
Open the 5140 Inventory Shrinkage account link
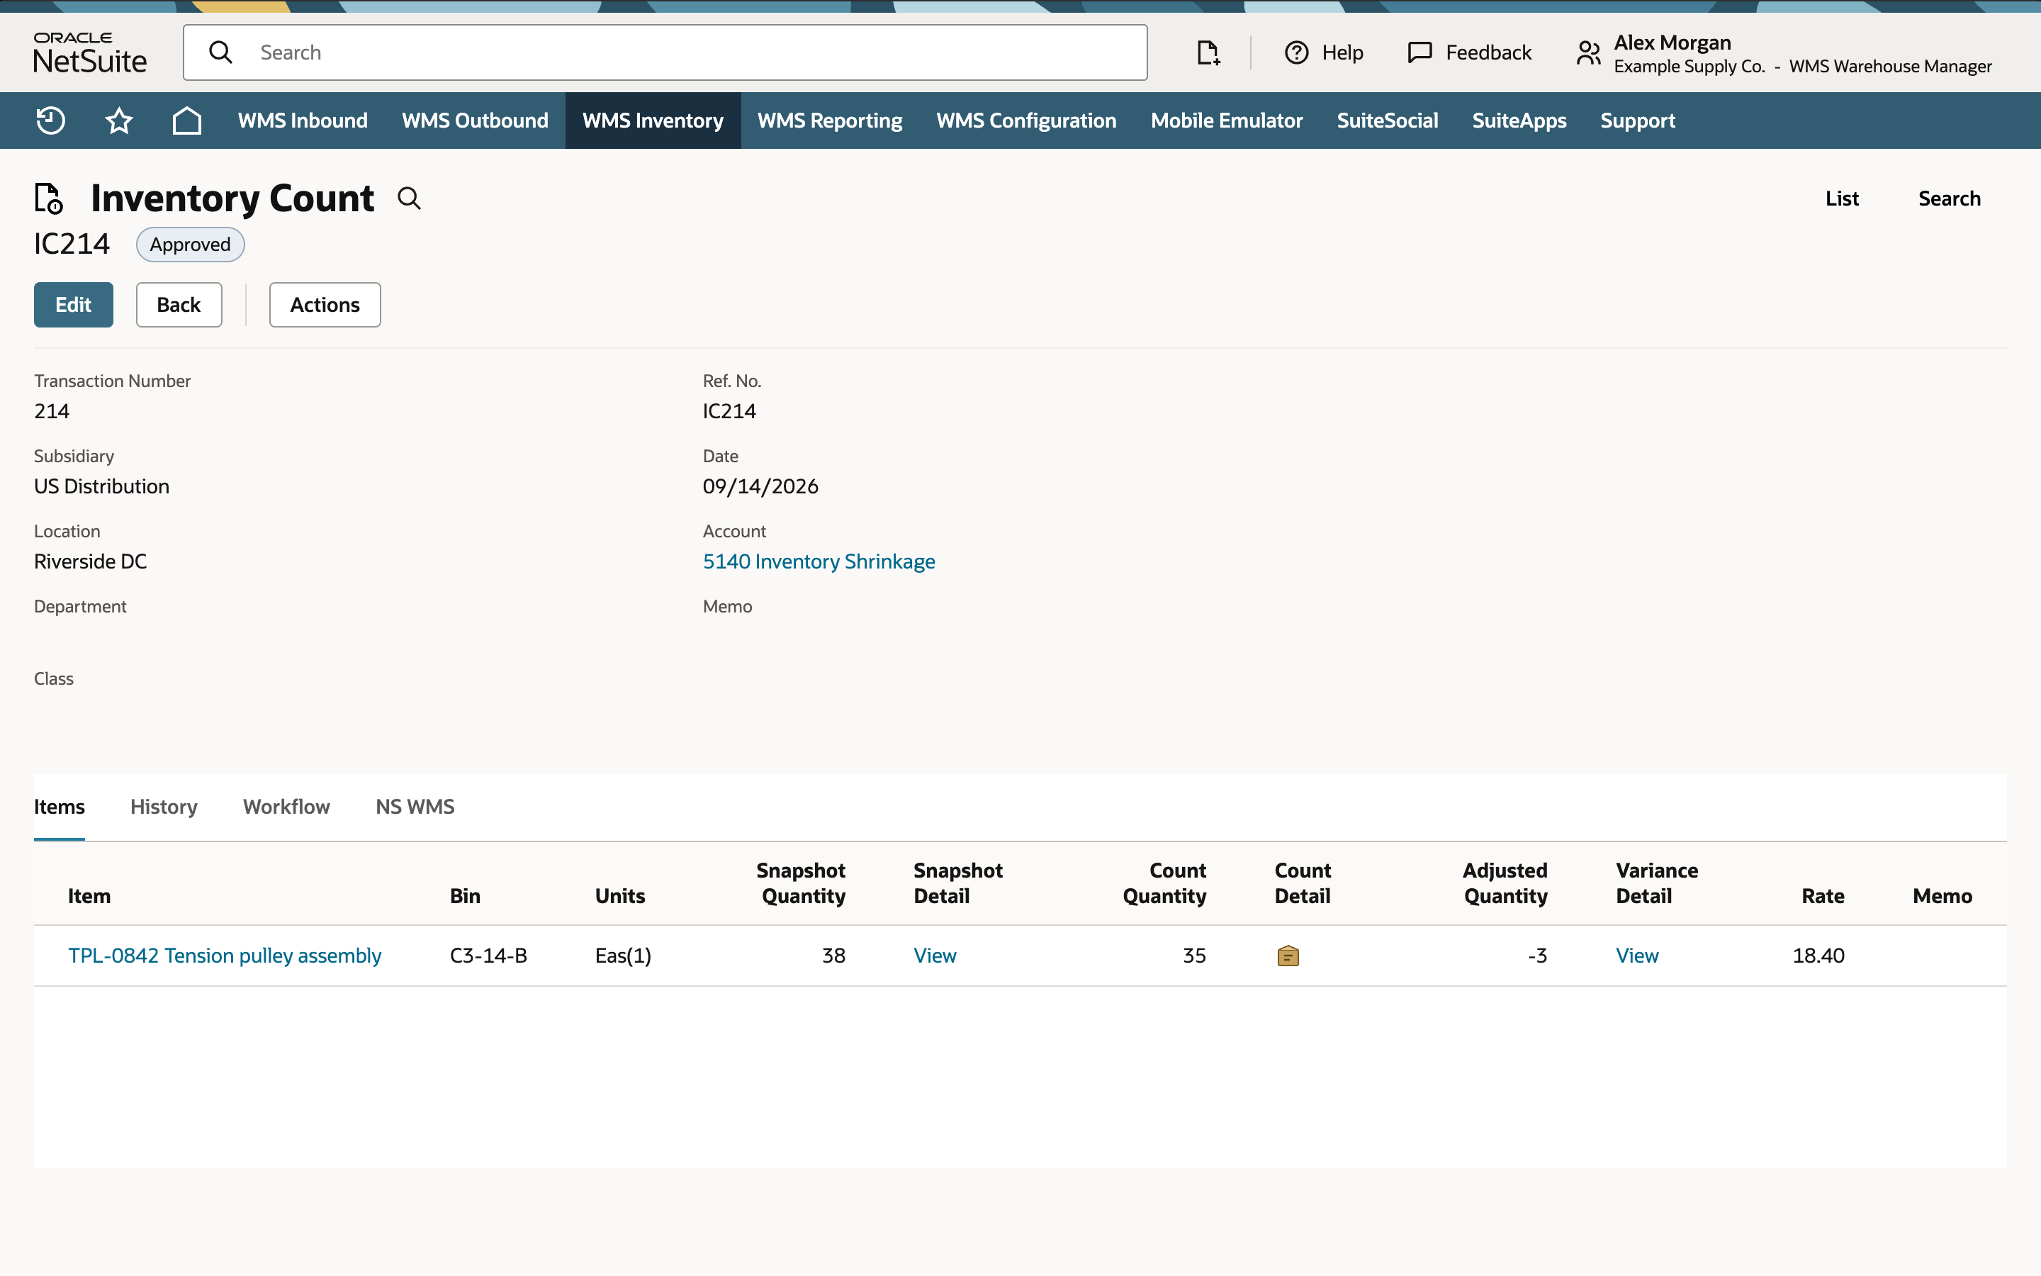click(819, 561)
